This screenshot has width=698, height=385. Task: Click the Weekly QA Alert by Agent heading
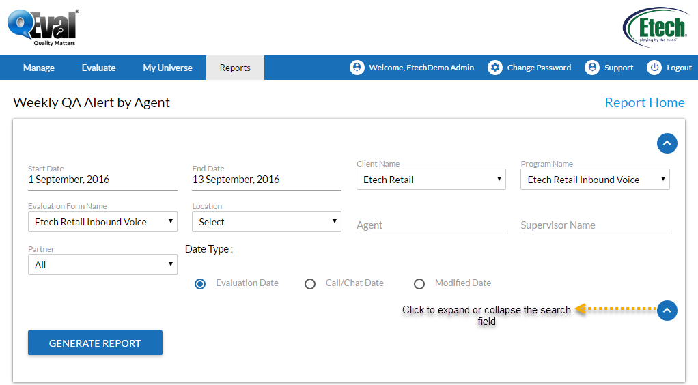click(x=92, y=103)
